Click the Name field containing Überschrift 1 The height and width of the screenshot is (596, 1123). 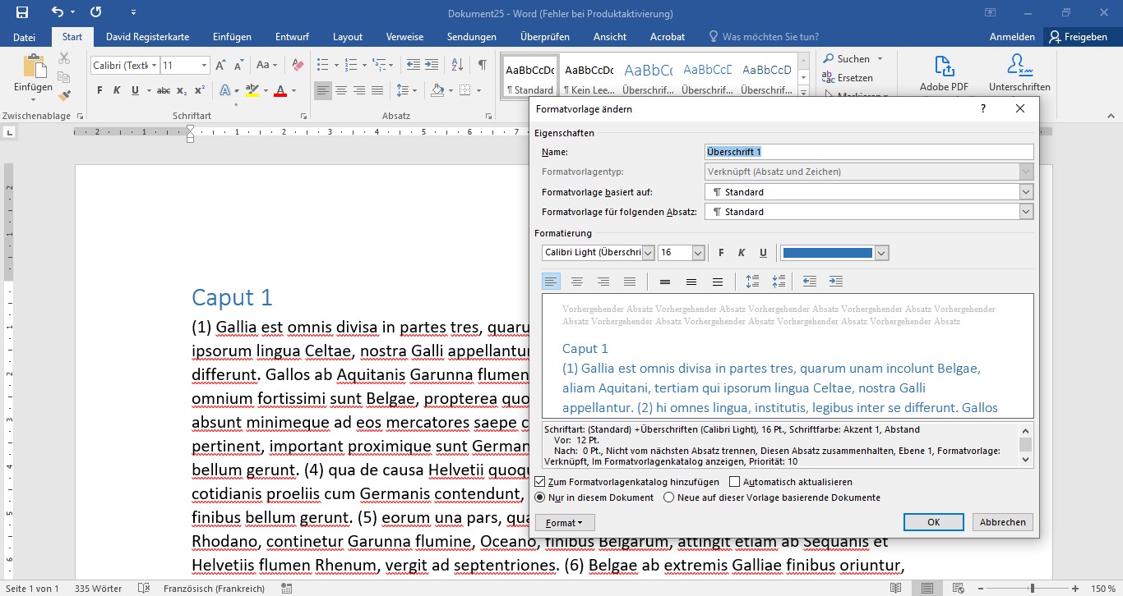click(x=870, y=152)
